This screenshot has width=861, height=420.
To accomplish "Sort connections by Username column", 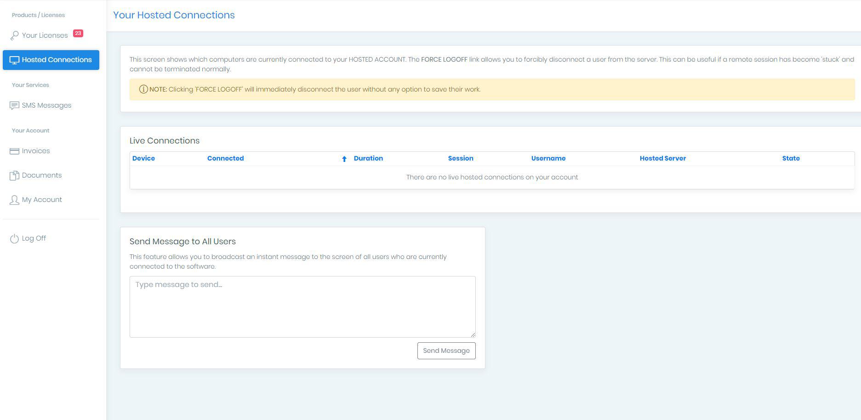I will pyautogui.click(x=548, y=158).
